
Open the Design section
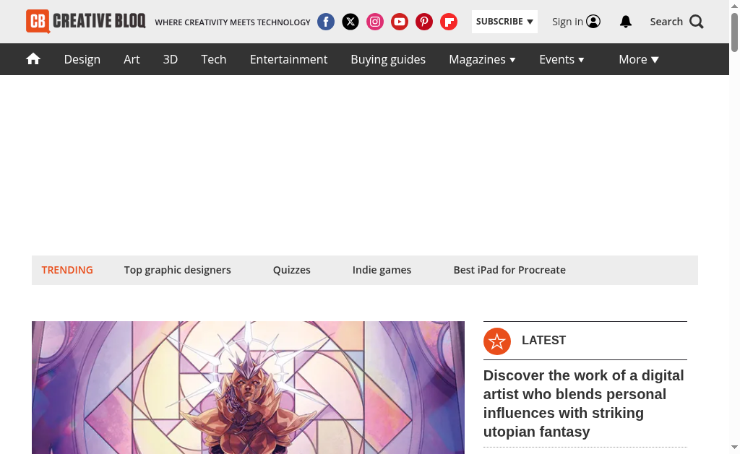(82, 59)
